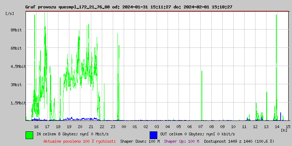Click hour 19 on the time axis

(69, 126)
